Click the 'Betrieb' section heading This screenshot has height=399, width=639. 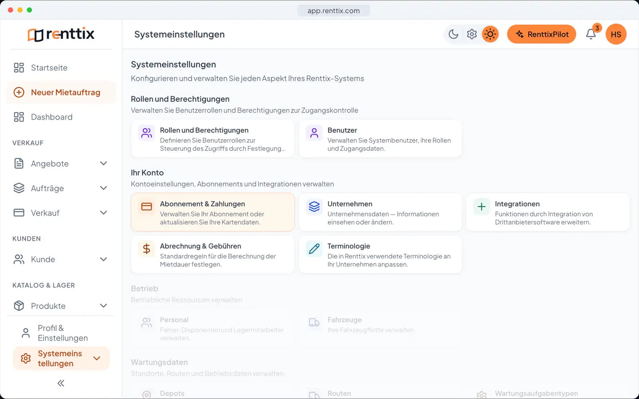pyautogui.click(x=145, y=288)
